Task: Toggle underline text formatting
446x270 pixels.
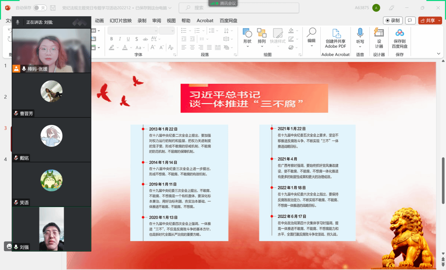Action: pos(128,39)
